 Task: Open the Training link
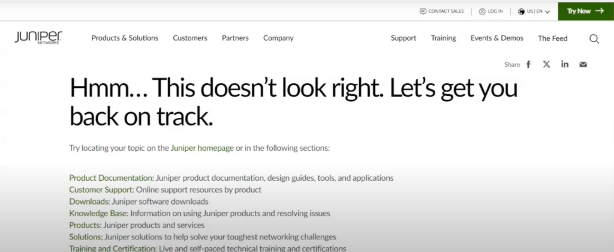pos(443,38)
